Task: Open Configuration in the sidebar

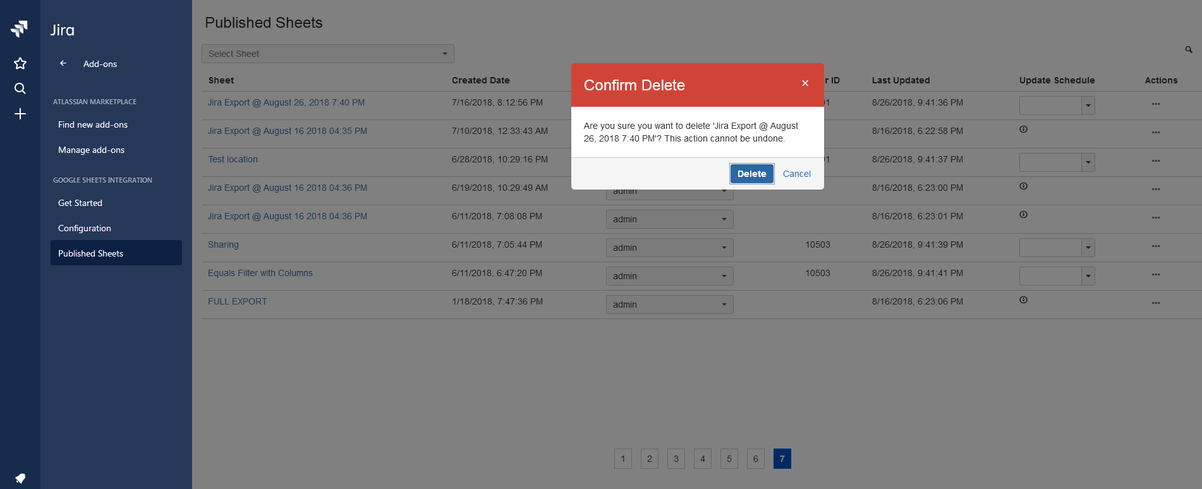Action: [85, 228]
